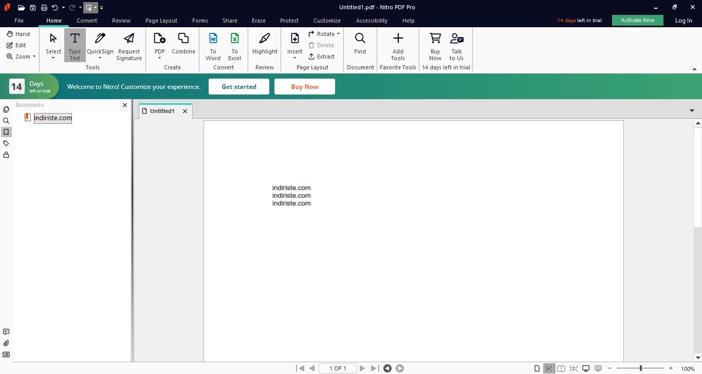Viewport: 702px width, 374px height.
Task: Convert the document To Word
Action: [213, 46]
